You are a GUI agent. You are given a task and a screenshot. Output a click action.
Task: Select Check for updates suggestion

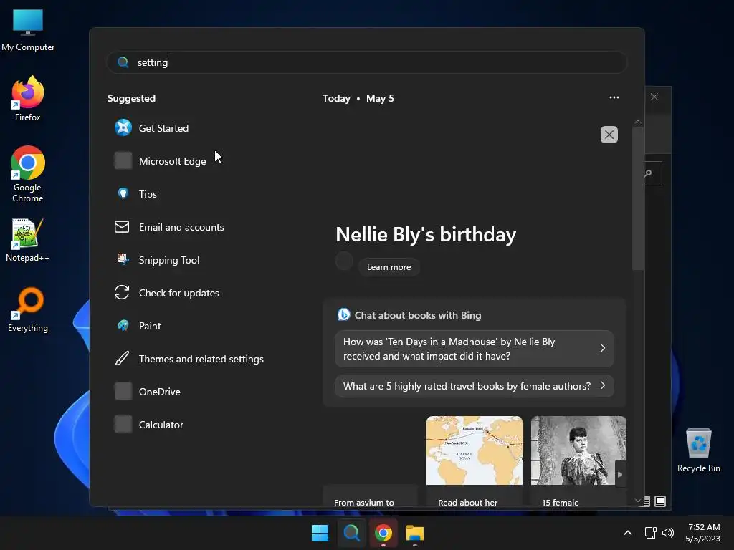[166, 293]
